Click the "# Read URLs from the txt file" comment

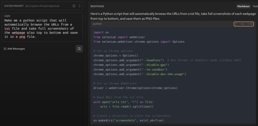pos(118,97)
